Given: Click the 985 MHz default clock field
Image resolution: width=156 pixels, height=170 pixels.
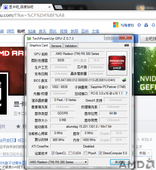Looking at the screenshot, I should point(59,140).
